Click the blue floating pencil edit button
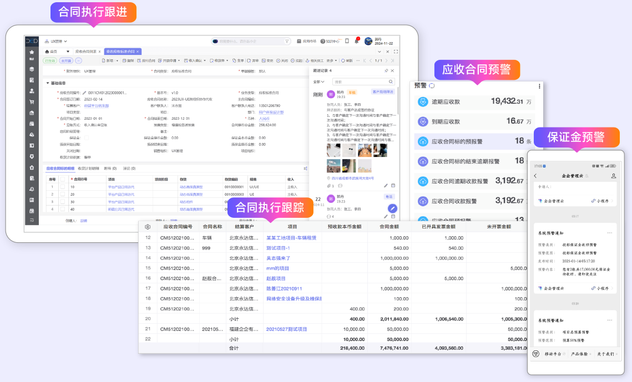Image resolution: width=632 pixels, height=382 pixels. [x=392, y=208]
